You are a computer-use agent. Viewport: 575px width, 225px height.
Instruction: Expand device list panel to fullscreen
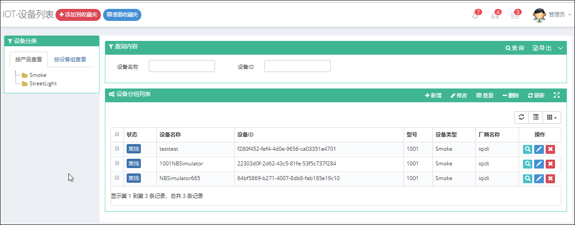pos(557,95)
